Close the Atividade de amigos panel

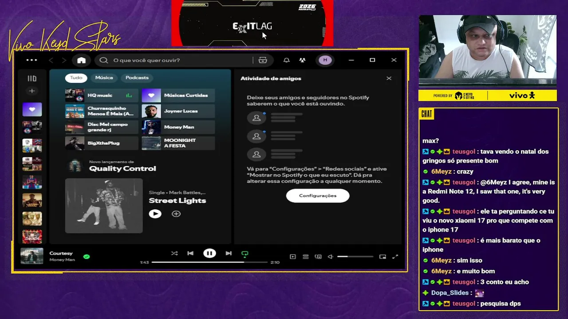point(389,78)
